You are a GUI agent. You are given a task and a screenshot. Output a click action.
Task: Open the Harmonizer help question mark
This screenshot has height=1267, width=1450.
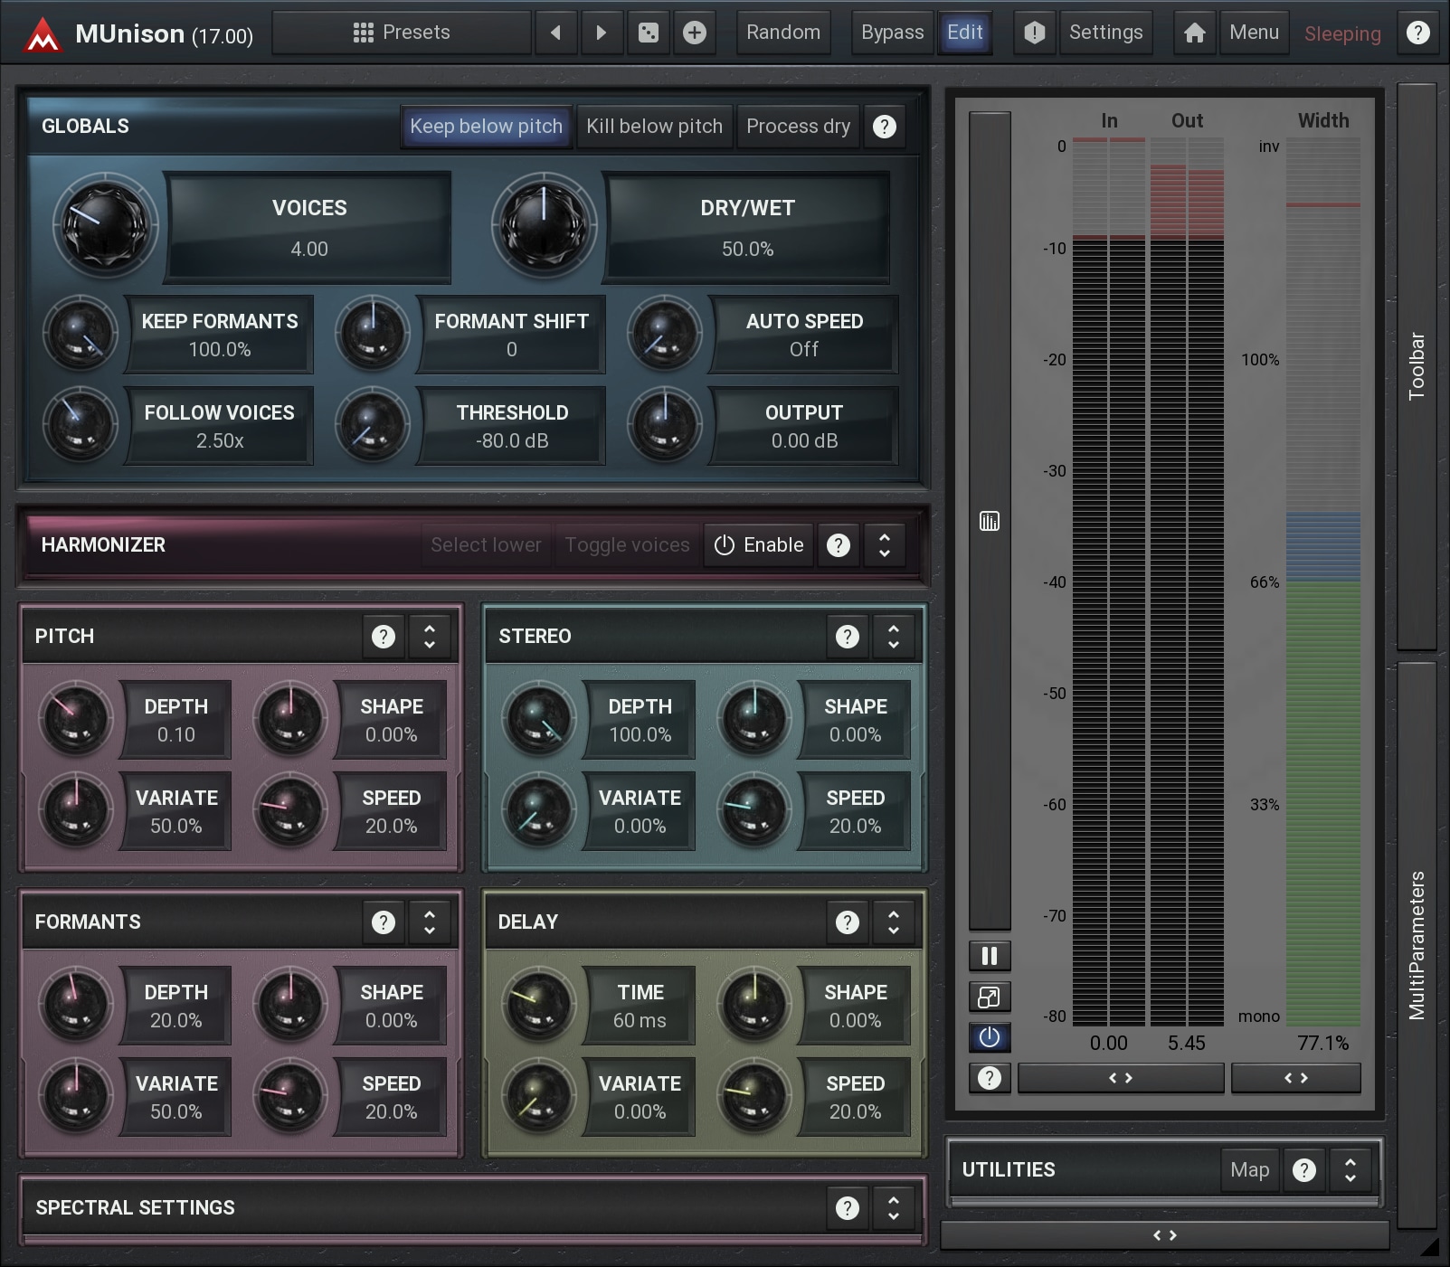(839, 545)
